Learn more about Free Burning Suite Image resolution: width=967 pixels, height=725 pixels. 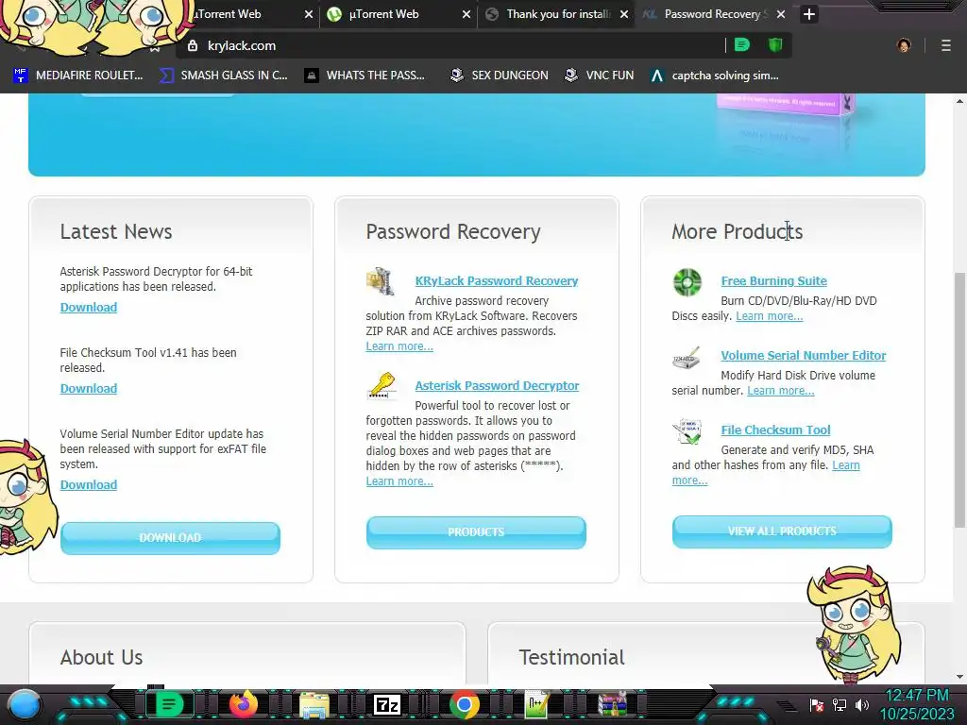[x=769, y=315]
